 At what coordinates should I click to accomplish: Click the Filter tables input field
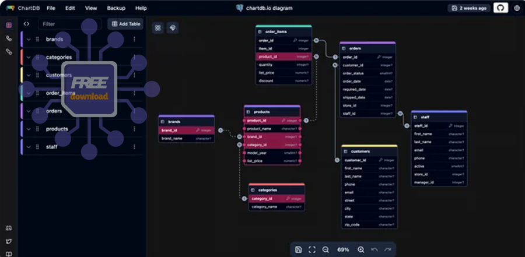pyautogui.click(x=69, y=24)
